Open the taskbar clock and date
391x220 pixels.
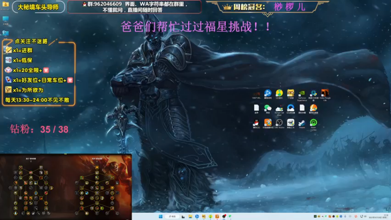click(x=379, y=216)
